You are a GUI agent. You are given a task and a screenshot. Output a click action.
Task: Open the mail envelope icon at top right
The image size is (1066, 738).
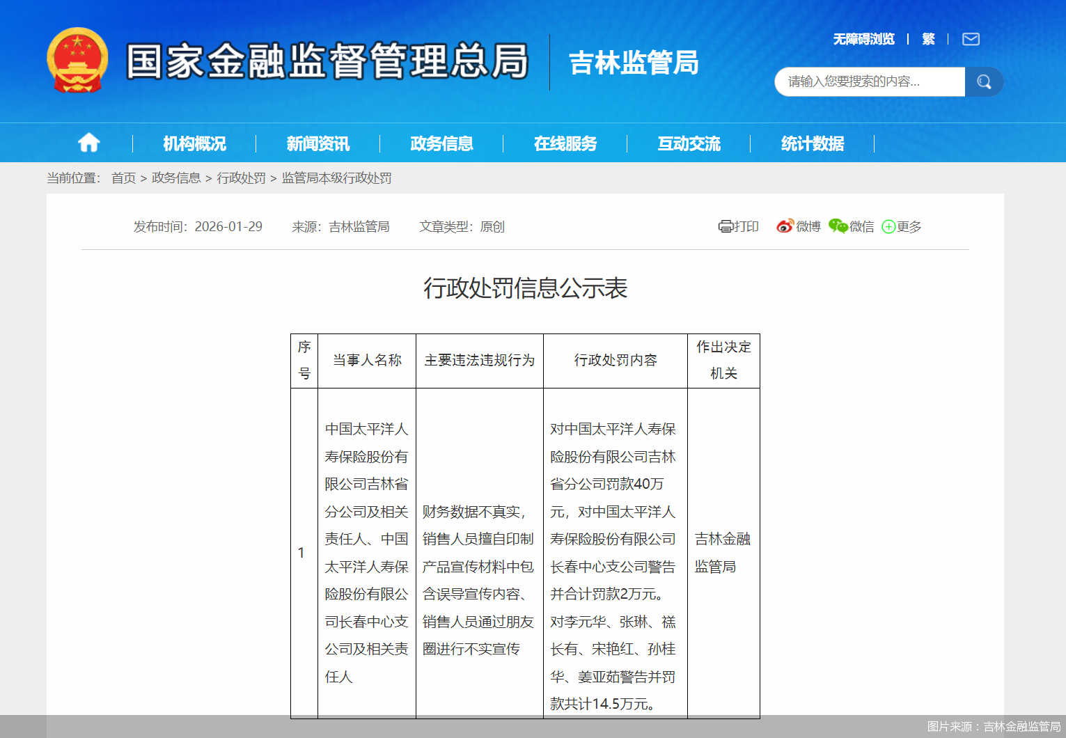pos(971,39)
